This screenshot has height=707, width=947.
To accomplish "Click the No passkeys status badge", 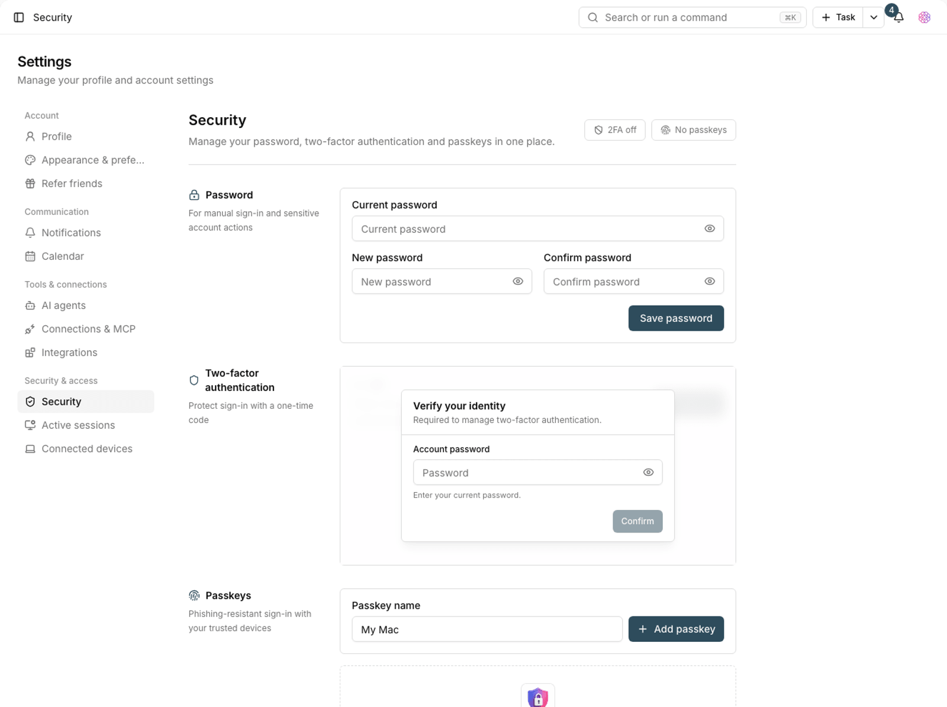I will pos(694,130).
